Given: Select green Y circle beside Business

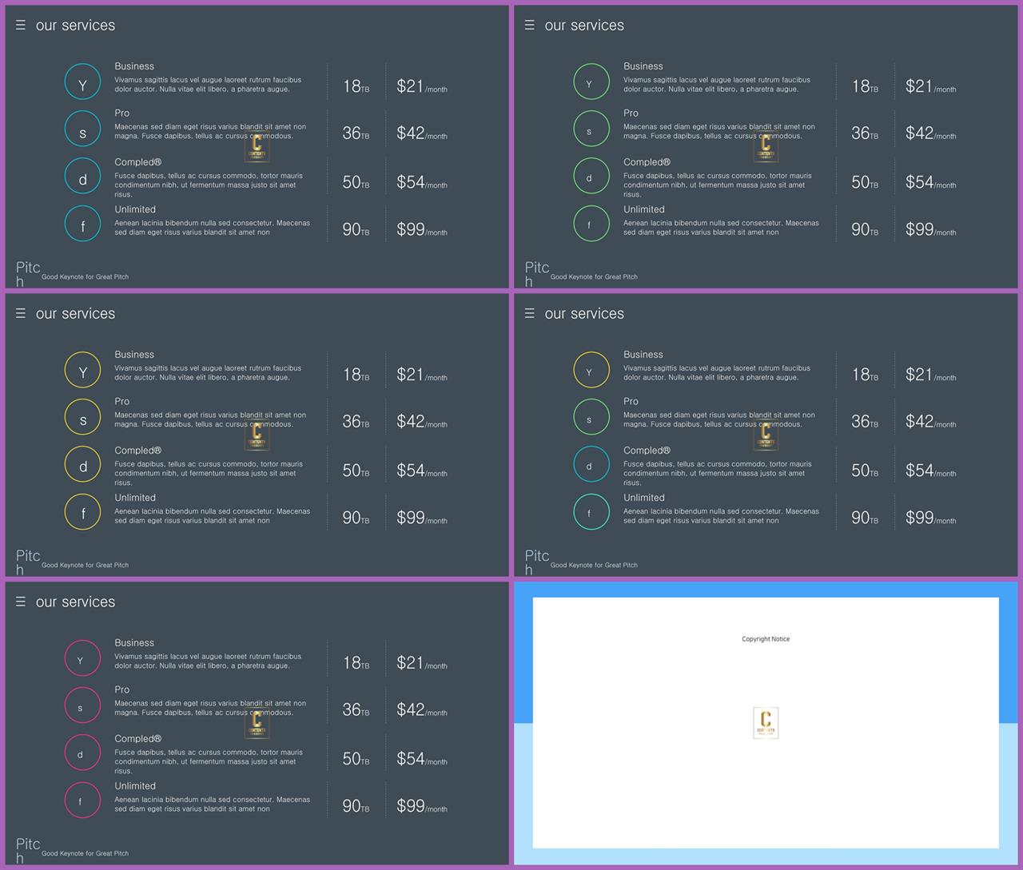Looking at the screenshot, I should (x=591, y=81).
